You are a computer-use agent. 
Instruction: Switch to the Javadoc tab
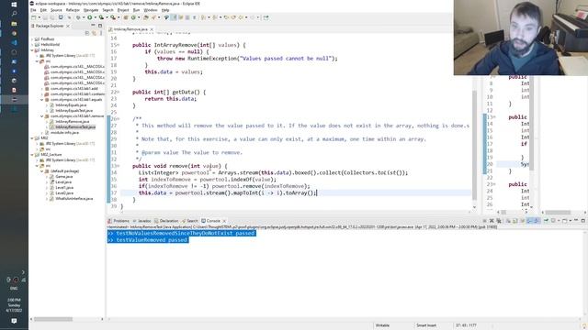coord(141,221)
